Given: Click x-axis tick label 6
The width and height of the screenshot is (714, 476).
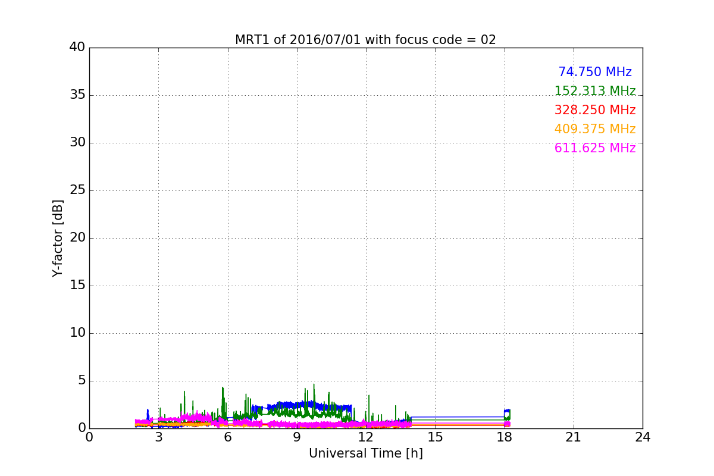Looking at the screenshot, I should click(227, 437).
